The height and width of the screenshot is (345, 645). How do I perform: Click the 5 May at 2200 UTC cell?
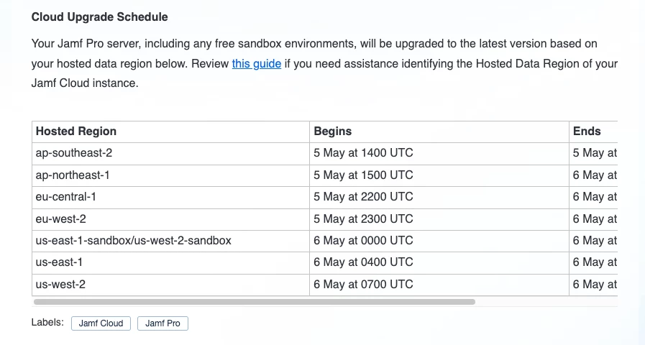coord(439,198)
